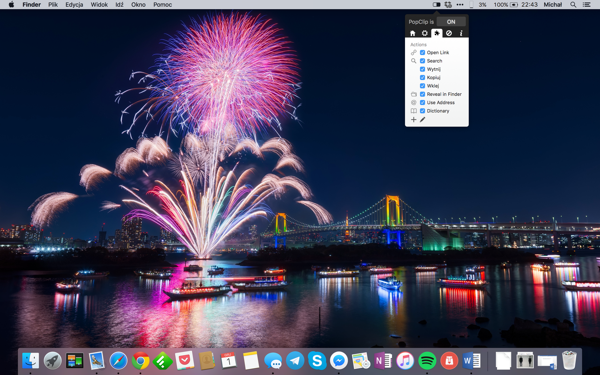Viewport: 600px width, 375px height.
Task: Open Notification Center list icon
Action: (587, 5)
